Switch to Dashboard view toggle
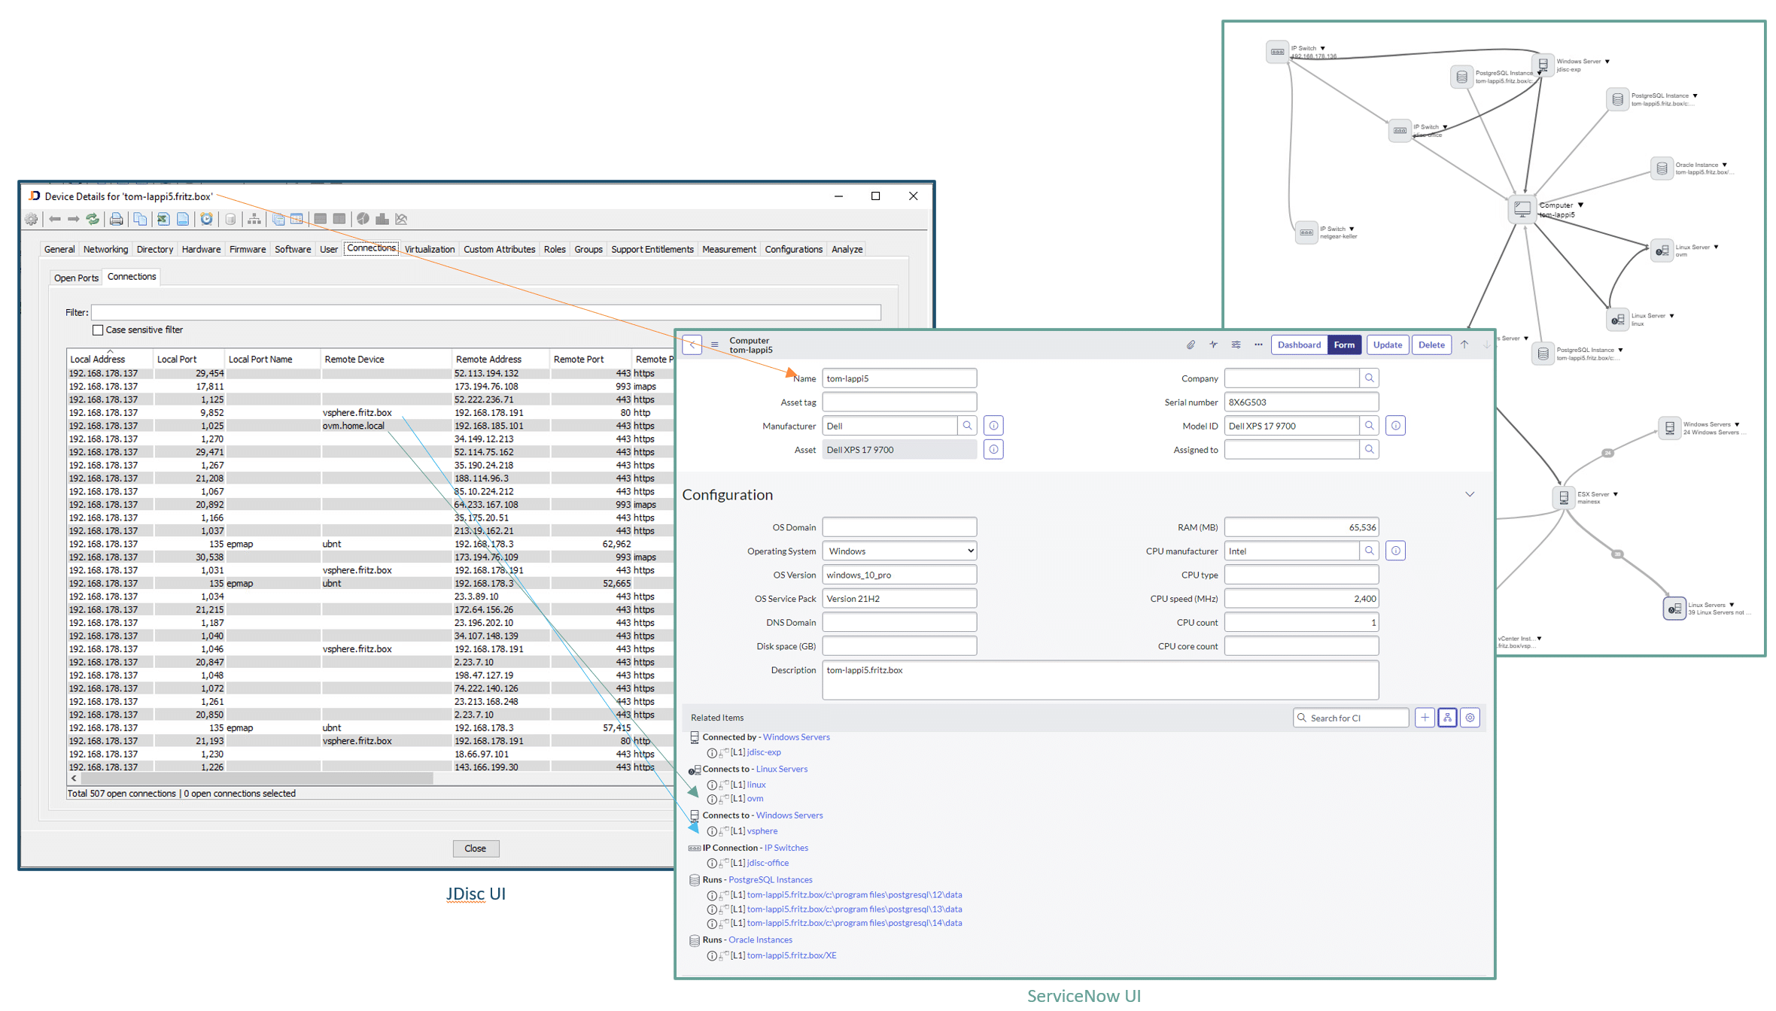 (1299, 345)
